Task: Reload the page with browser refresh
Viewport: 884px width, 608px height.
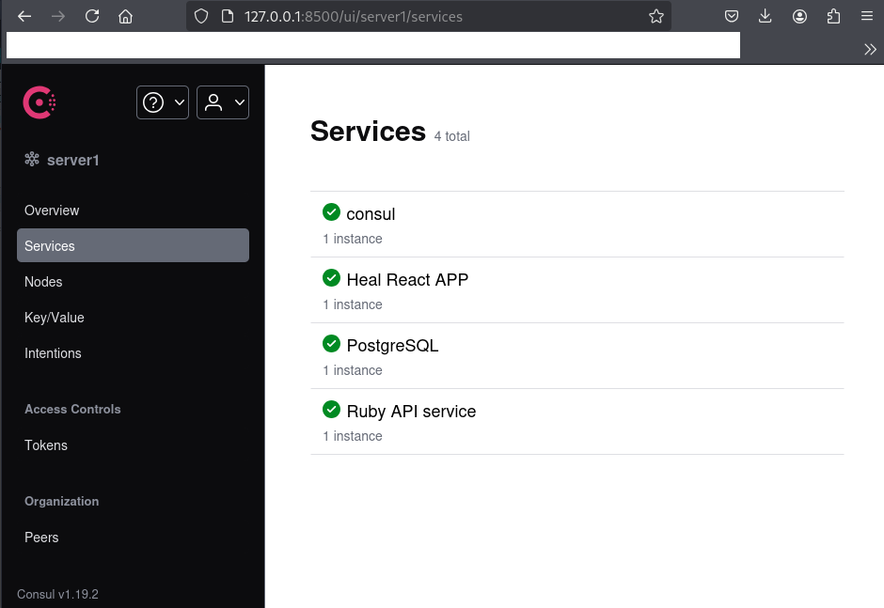Action: coord(92,16)
